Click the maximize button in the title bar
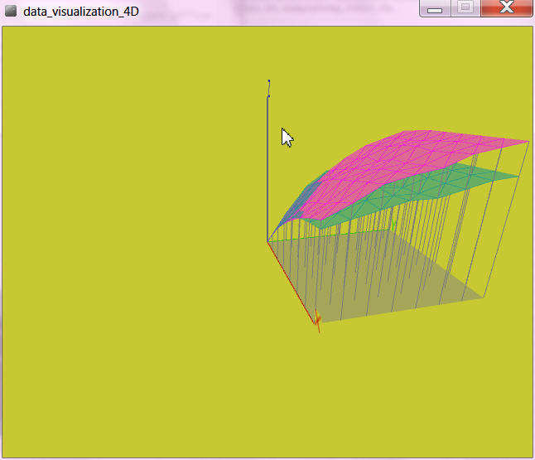The width and height of the screenshot is (535, 460). (x=465, y=8)
